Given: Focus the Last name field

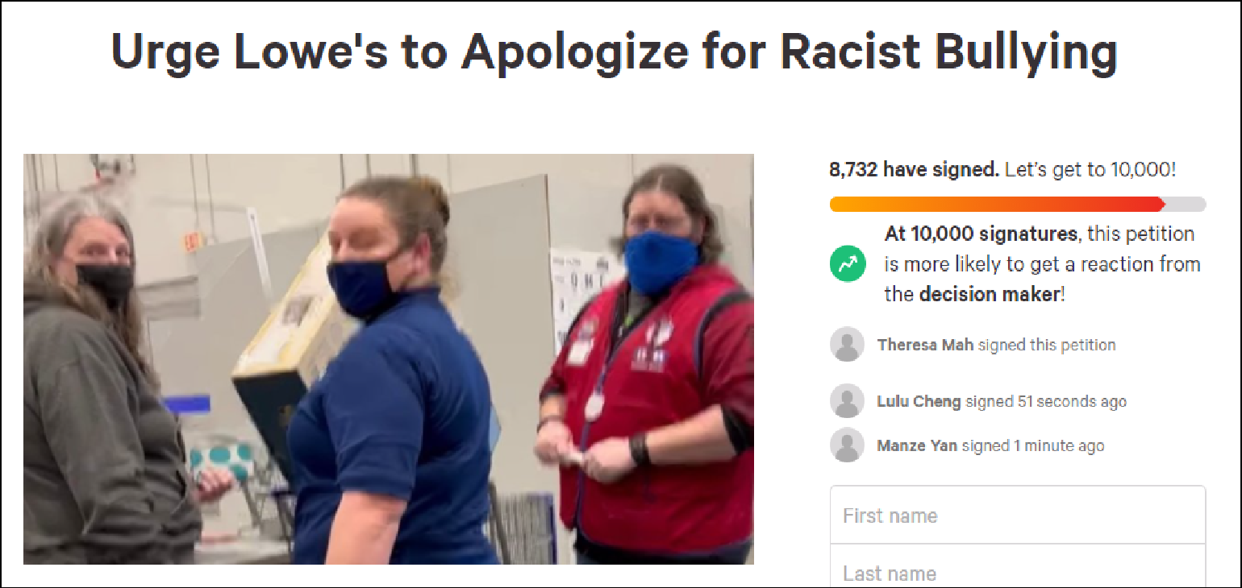Looking at the screenshot, I should pos(1018,569).
